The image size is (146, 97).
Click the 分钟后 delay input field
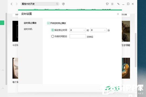[x=78, y=36]
